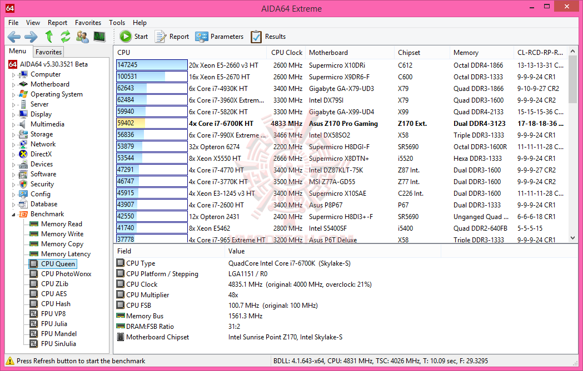The height and width of the screenshot is (371, 583).
Task: Click the Refresh toolbar icon
Action: click(66, 37)
